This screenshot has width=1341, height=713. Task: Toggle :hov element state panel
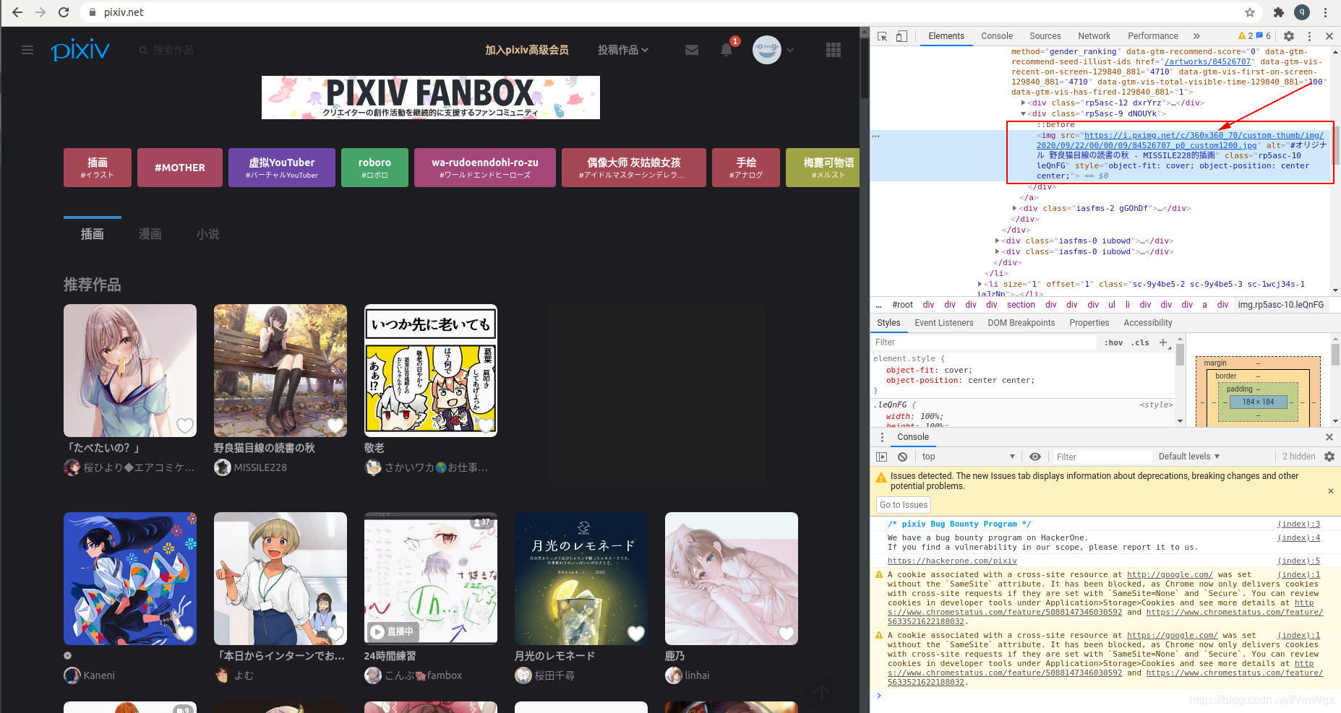point(1114,343)
